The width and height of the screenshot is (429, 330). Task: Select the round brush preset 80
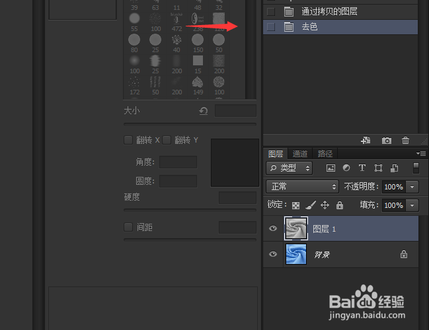[x=134, y=40]
